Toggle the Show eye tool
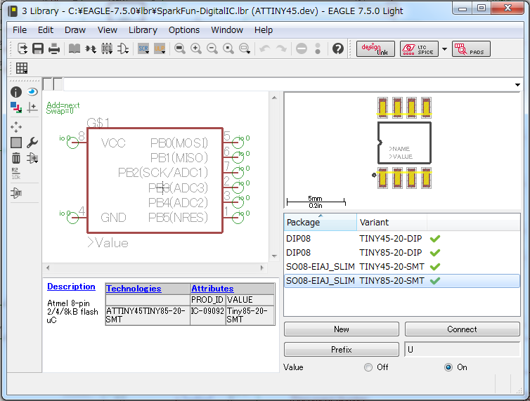Image resolution: width=530 pixels, height=401 pixels. click(32, 92)
